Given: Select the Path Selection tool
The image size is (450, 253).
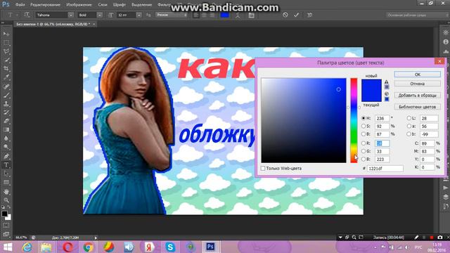Looking at the screenshot, I should tap(6, 174).
